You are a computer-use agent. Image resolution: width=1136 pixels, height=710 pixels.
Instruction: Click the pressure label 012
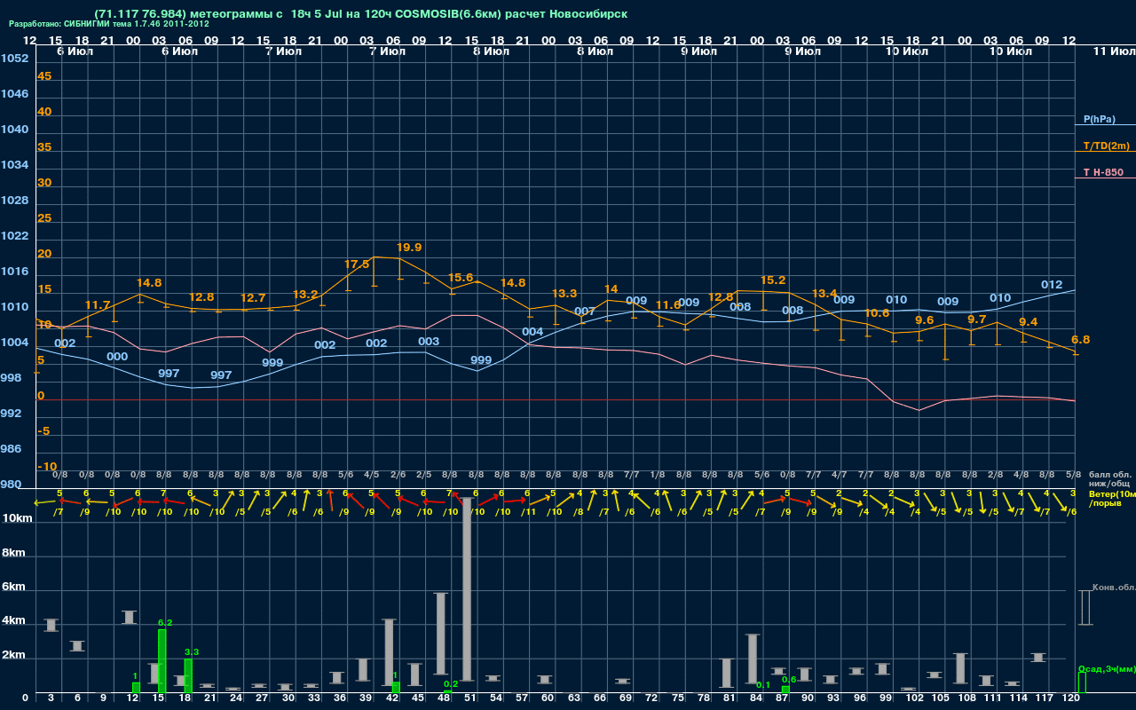click(x=1052, y=285)
